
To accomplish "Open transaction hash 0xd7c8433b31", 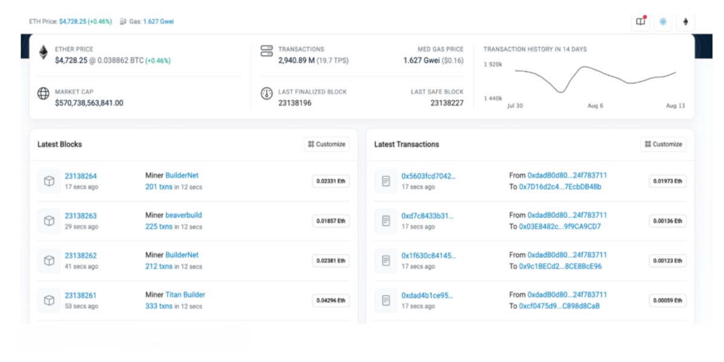I will (x=428, y=215).
